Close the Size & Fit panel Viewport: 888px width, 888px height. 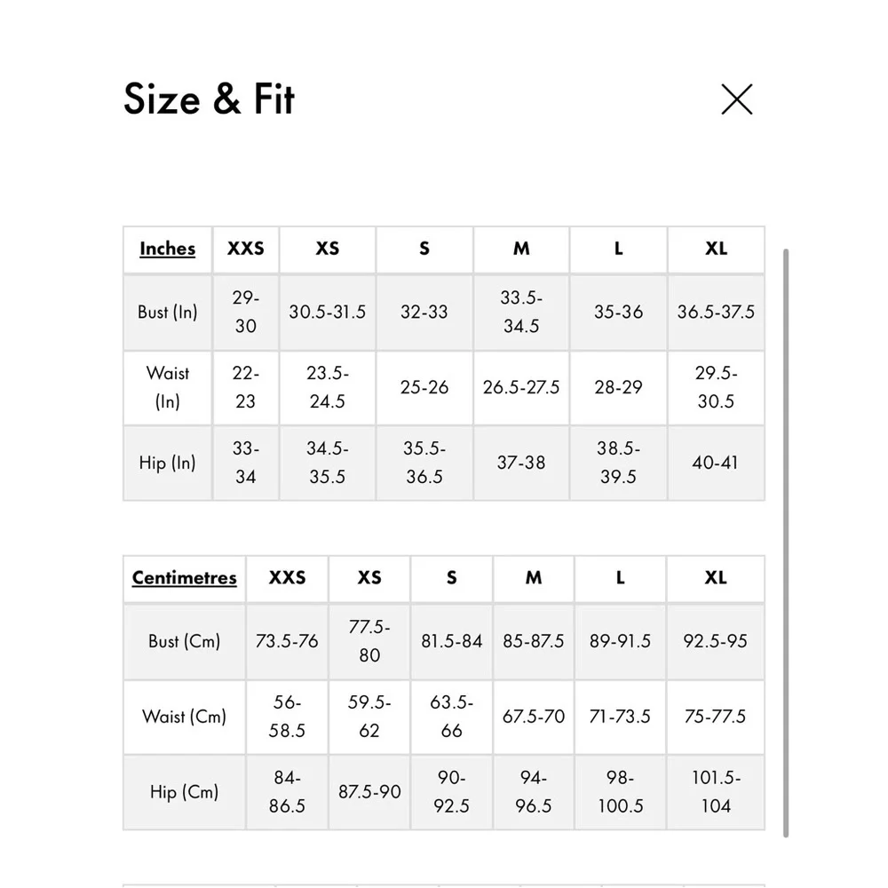pyautogui.click(x=736, y=99)
